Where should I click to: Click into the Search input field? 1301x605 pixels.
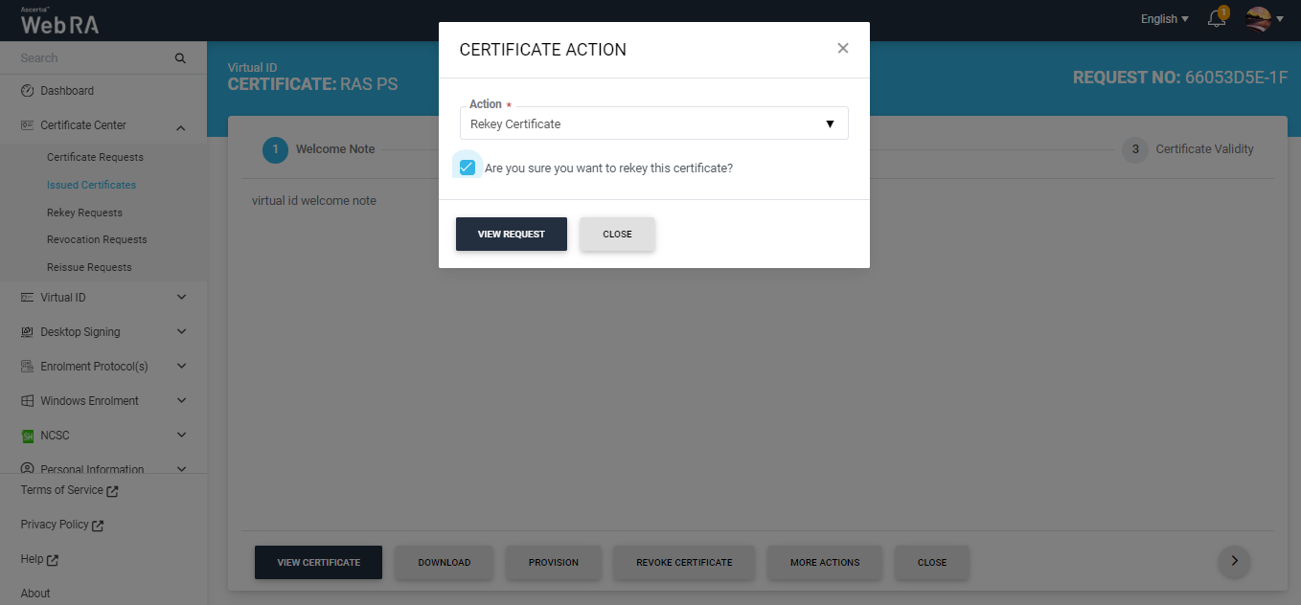91,58
